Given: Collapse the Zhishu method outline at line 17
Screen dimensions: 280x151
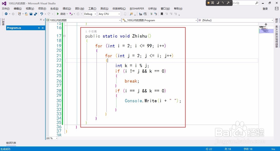Looking at the screenshot, I should [64, 36].
